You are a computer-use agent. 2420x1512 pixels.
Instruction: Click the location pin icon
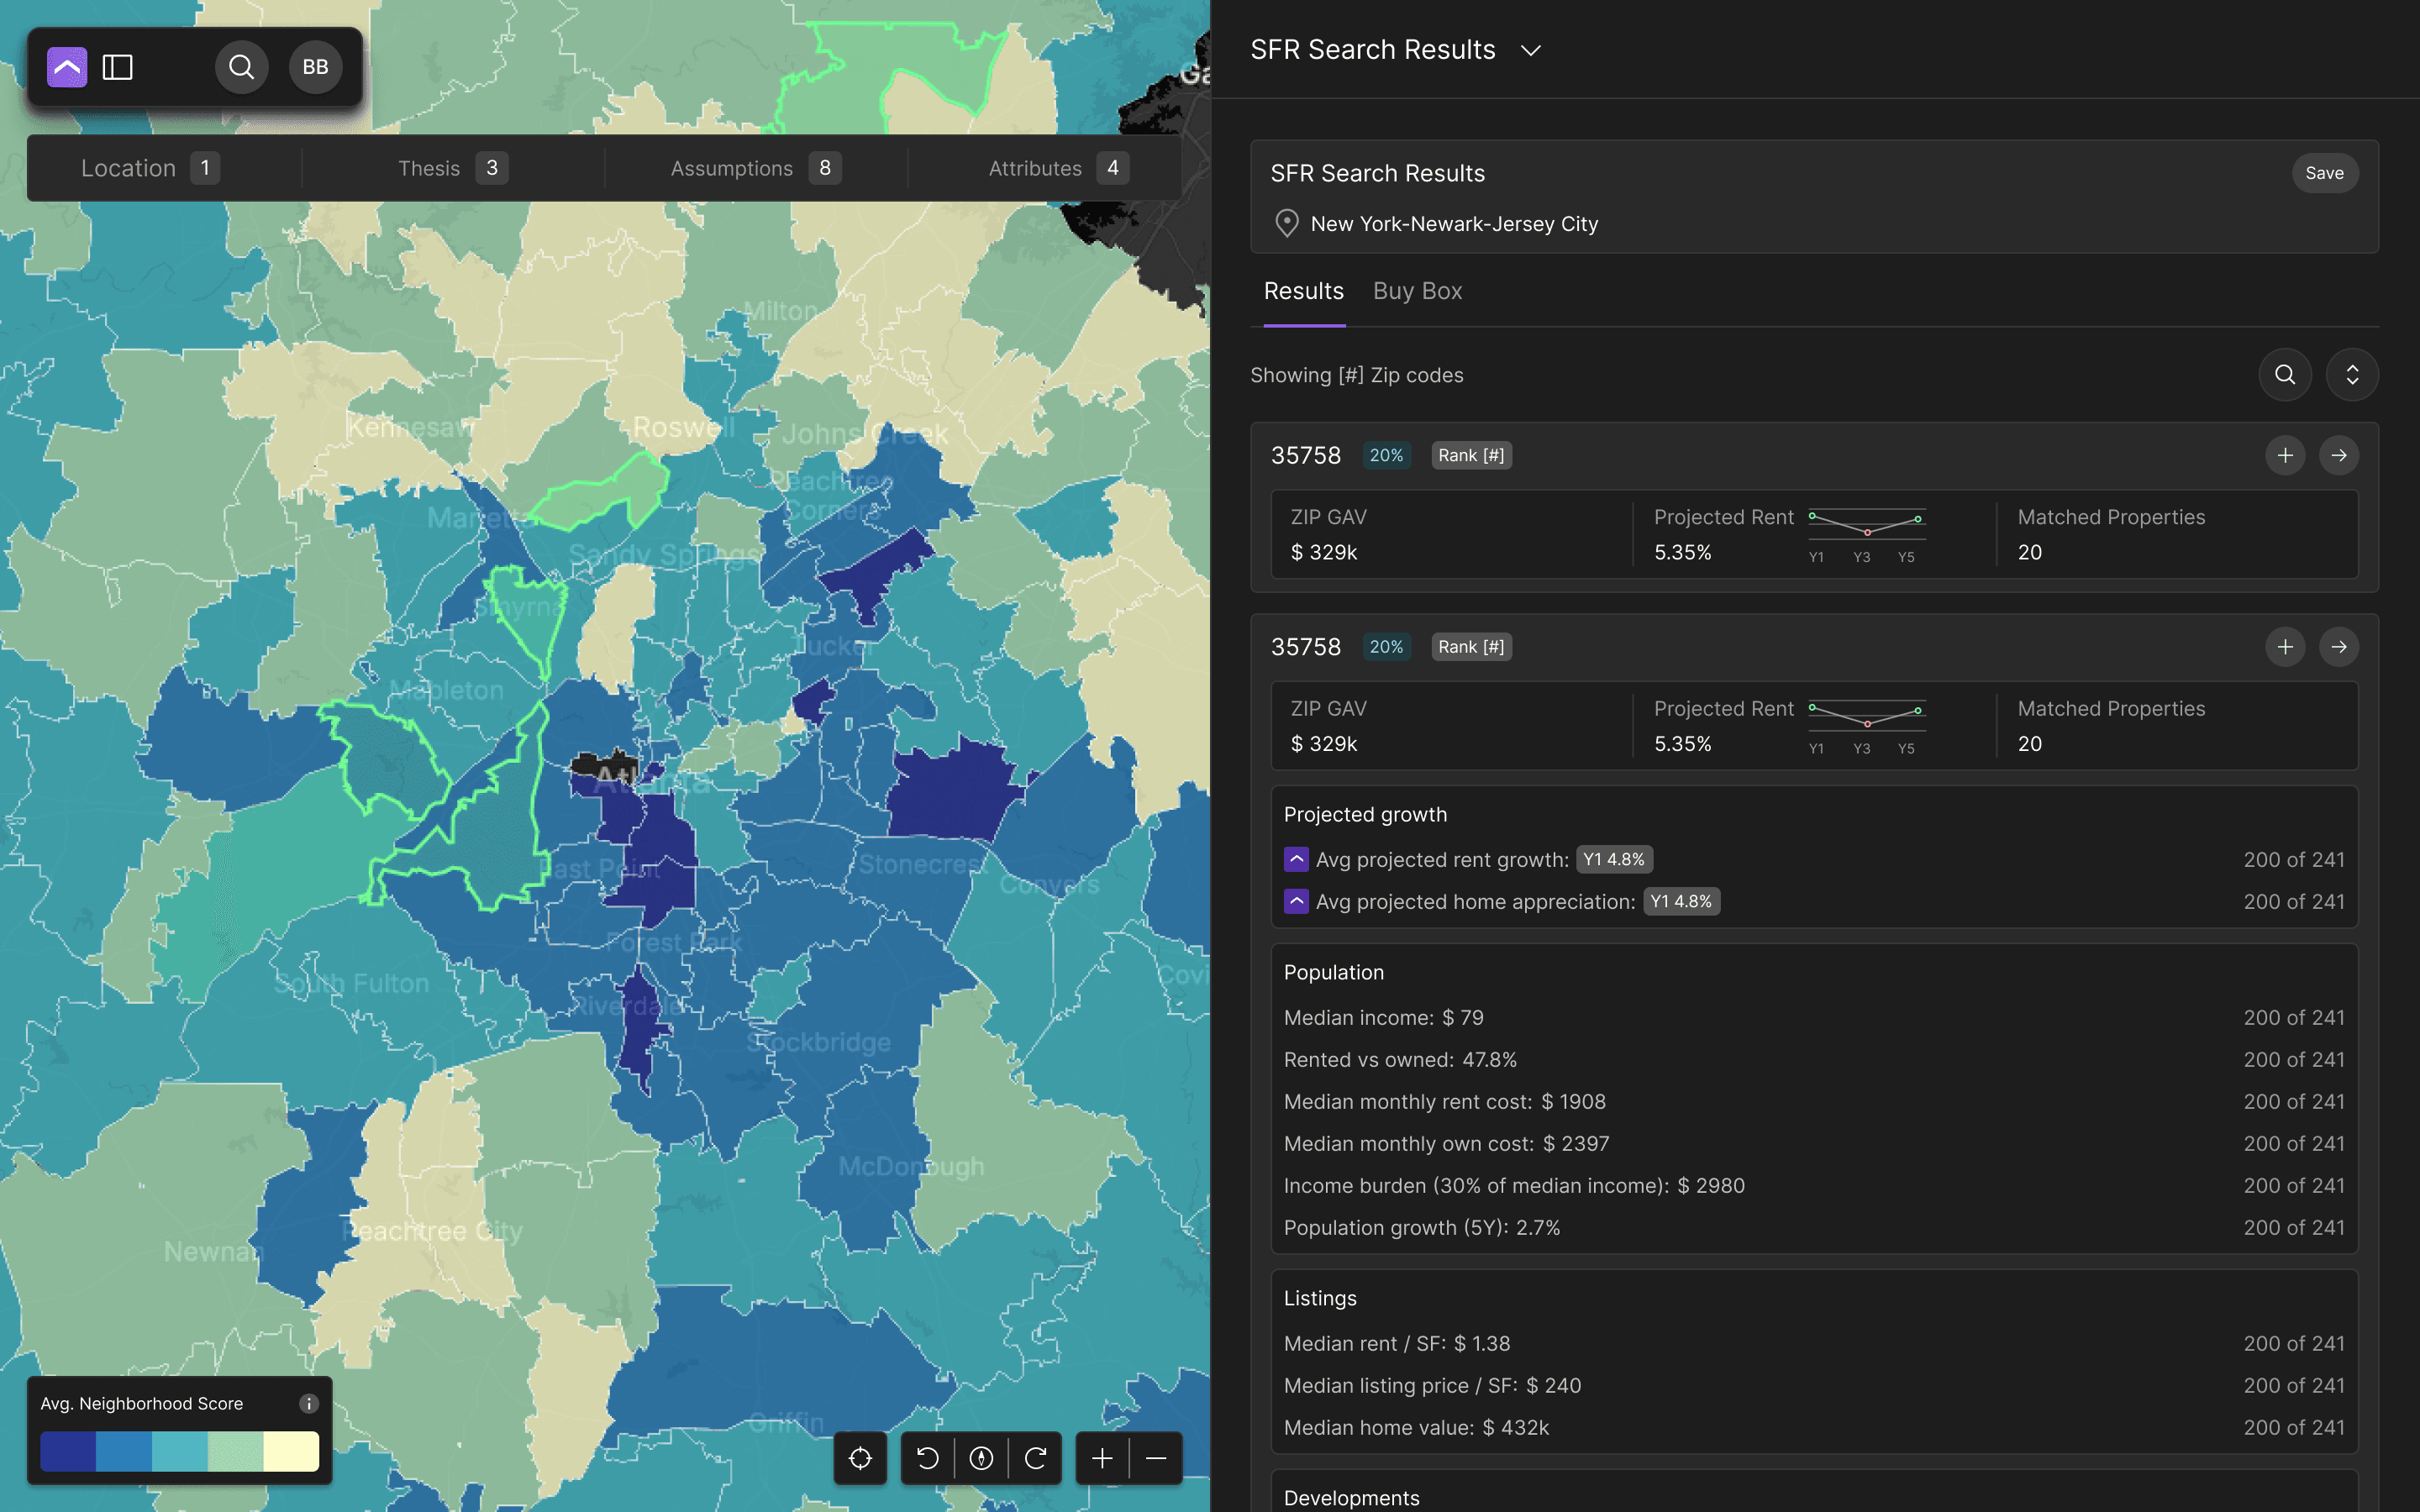pyautogui.click(x=1287, y=224)
